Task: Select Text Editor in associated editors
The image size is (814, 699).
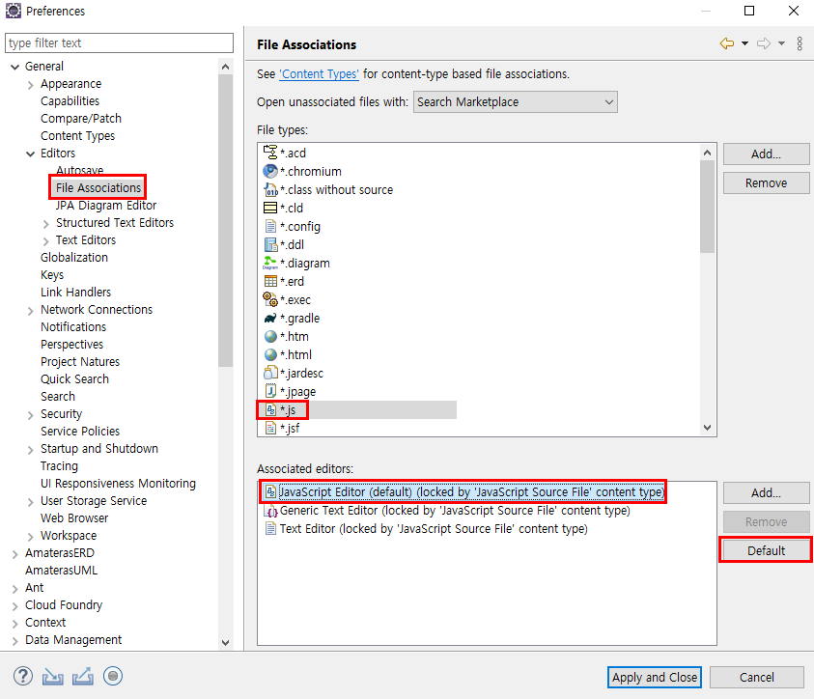Action: [x=433, y=528]
